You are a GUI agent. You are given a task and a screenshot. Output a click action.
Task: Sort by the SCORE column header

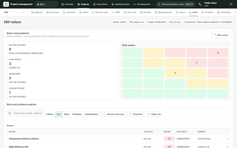click(167, 132)
